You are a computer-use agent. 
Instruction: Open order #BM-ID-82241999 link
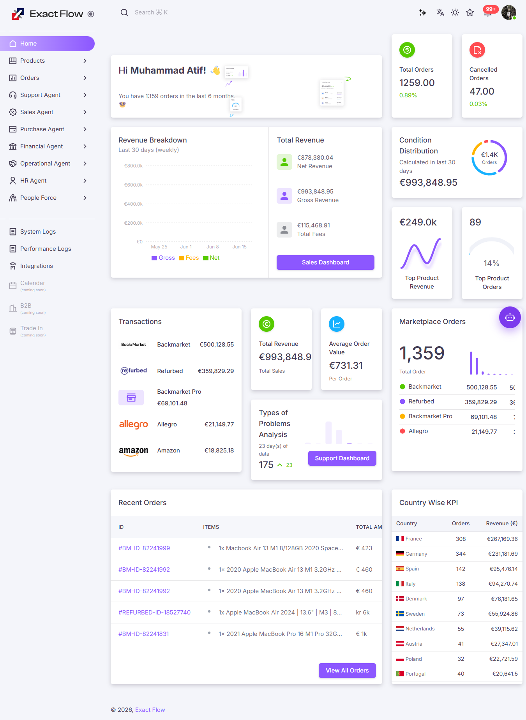pyautogui.click(x=144, y=548)
